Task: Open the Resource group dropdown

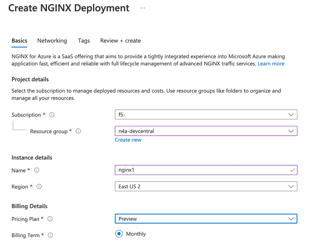Action: click(206, 131)
